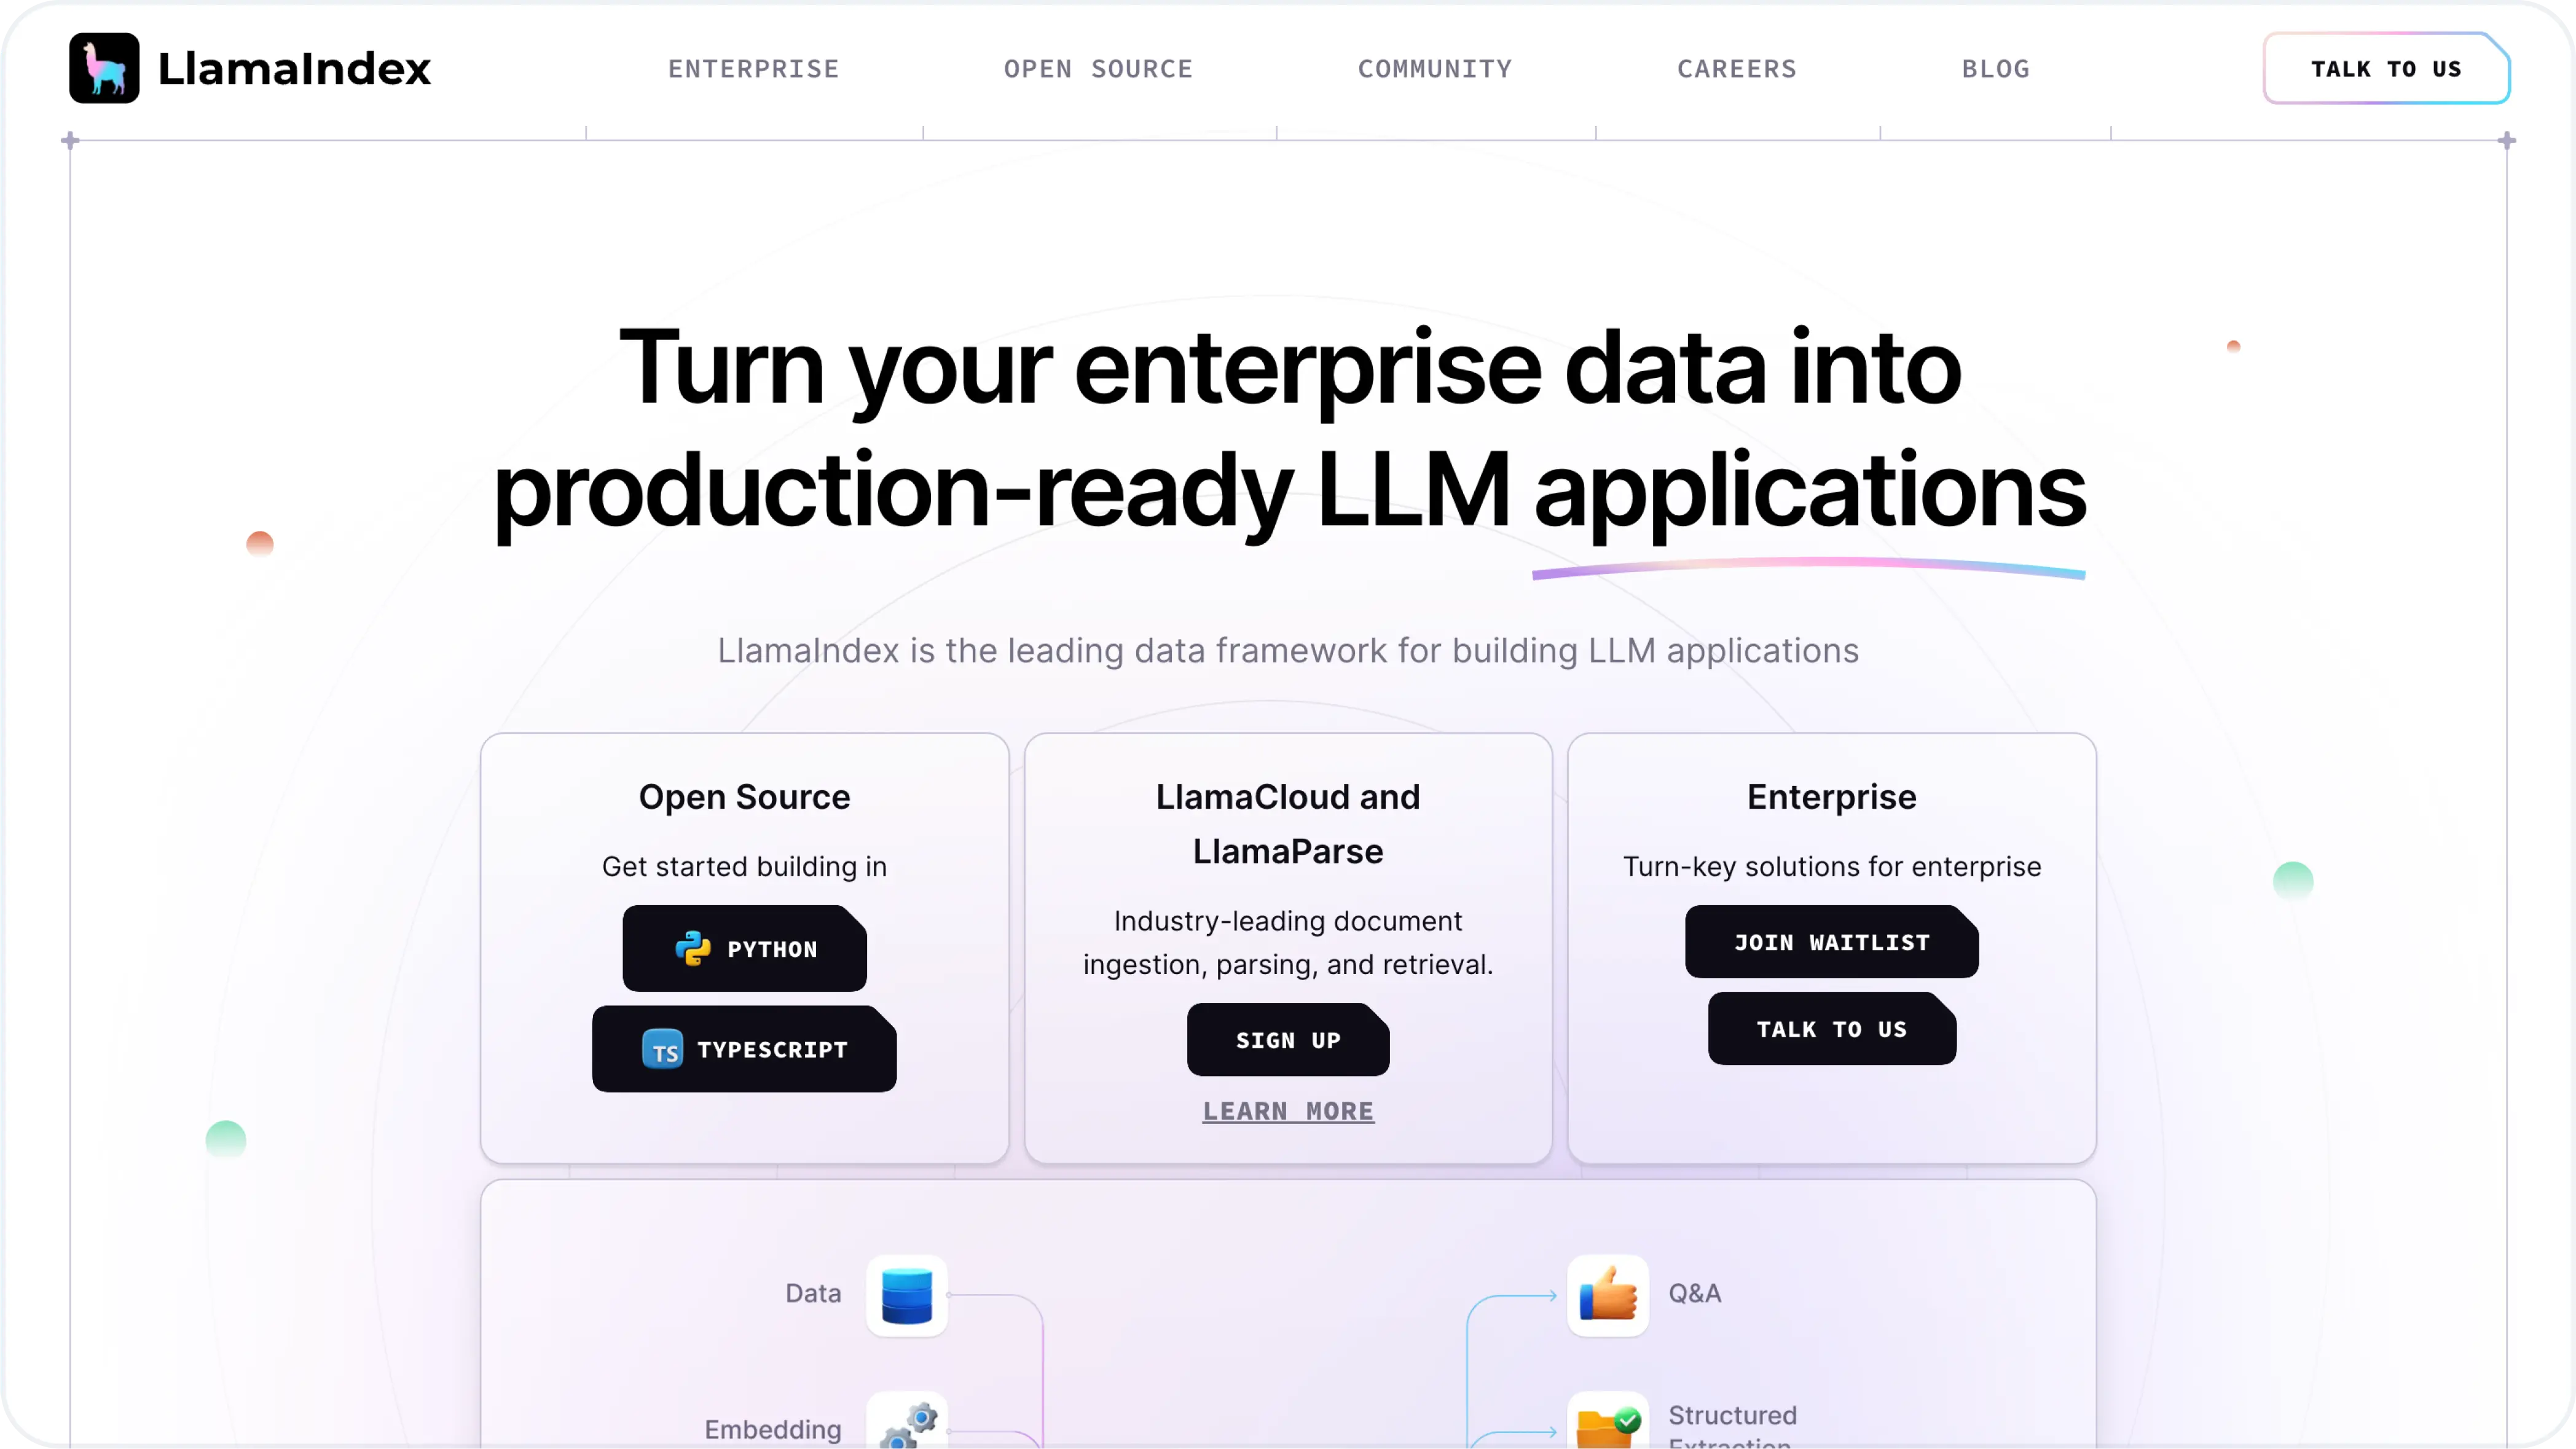
Task: Open the ENTERPRISE navigation menu item
Action: coord(752,67)
